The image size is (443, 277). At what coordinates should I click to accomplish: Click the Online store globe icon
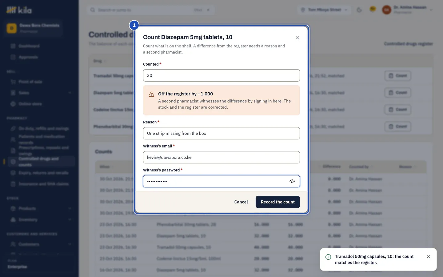point(13,104)
